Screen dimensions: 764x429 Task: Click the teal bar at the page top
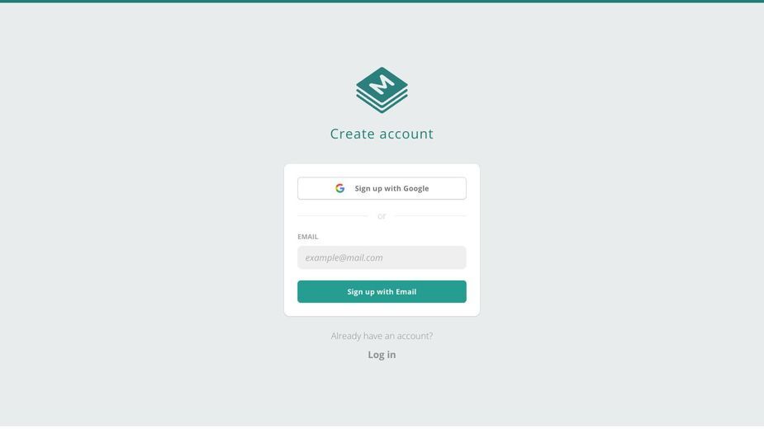(x=382, y=2)
